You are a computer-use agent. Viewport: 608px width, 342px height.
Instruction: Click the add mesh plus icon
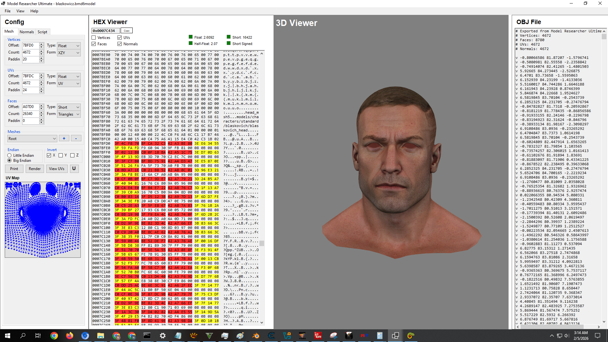click(64, 138)
